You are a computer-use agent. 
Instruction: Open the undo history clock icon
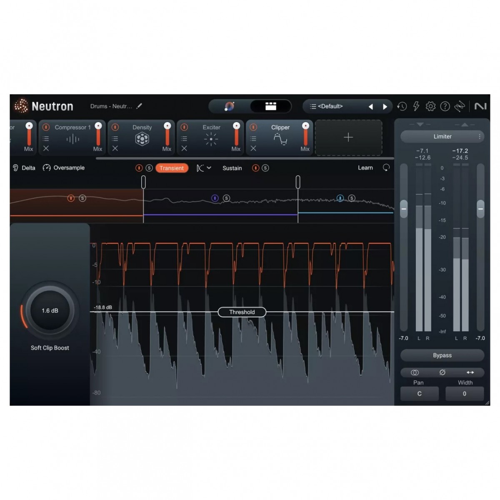pos(402,107)
